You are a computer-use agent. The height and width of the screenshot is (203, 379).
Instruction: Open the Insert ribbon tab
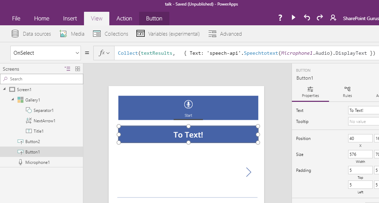(x=70, y=19)
